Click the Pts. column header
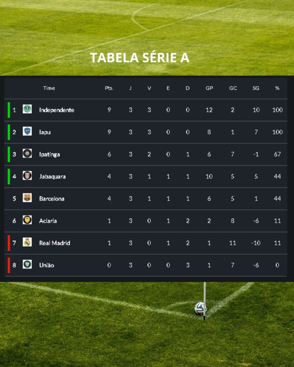 coord(109,88)
